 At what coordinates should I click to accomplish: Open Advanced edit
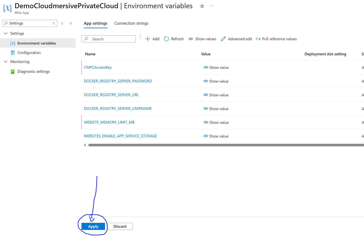[x=236, y=39]
